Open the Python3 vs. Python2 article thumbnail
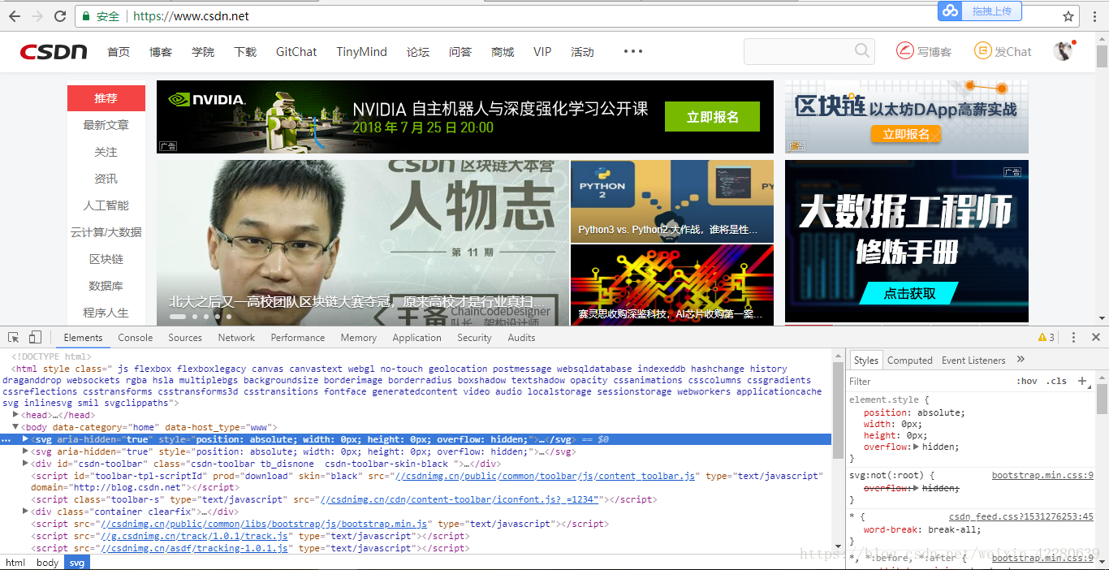 [672, 201]
